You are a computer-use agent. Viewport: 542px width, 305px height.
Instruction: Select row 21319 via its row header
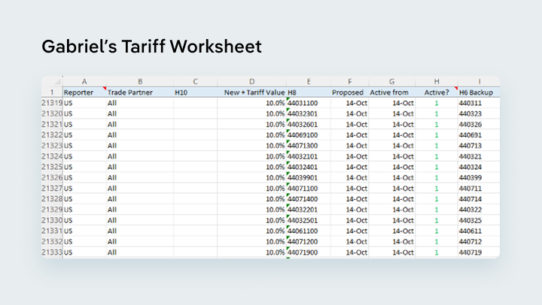51,103
